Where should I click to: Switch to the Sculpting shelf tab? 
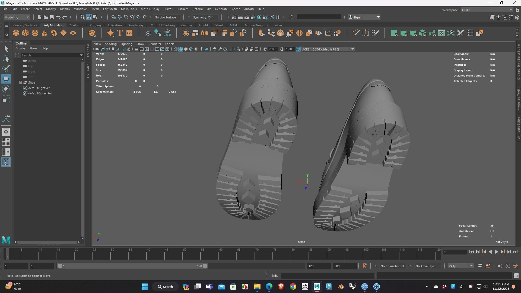[77, 25]
